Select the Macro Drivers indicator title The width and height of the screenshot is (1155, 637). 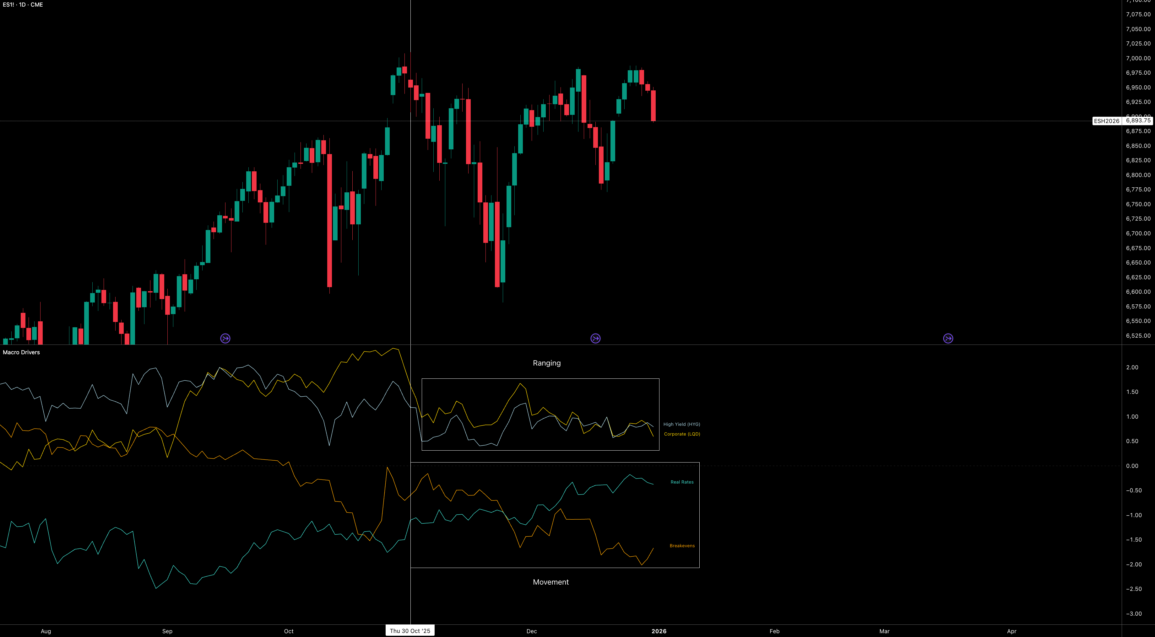pyautogui.click(x=21, y=352)
